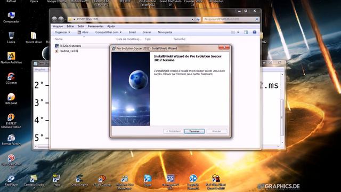The image size is (341, 192).
Task: Open the Arquivo menu in Explorer
Action: click(x=58, y=26)
